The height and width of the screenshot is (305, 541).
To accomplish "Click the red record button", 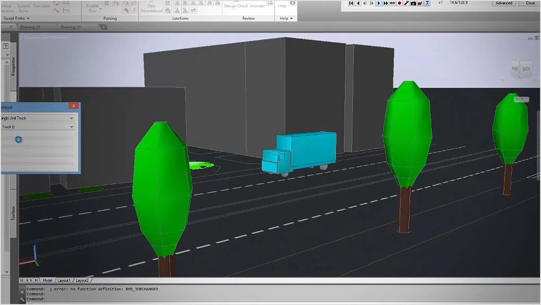I will (399, 3).
